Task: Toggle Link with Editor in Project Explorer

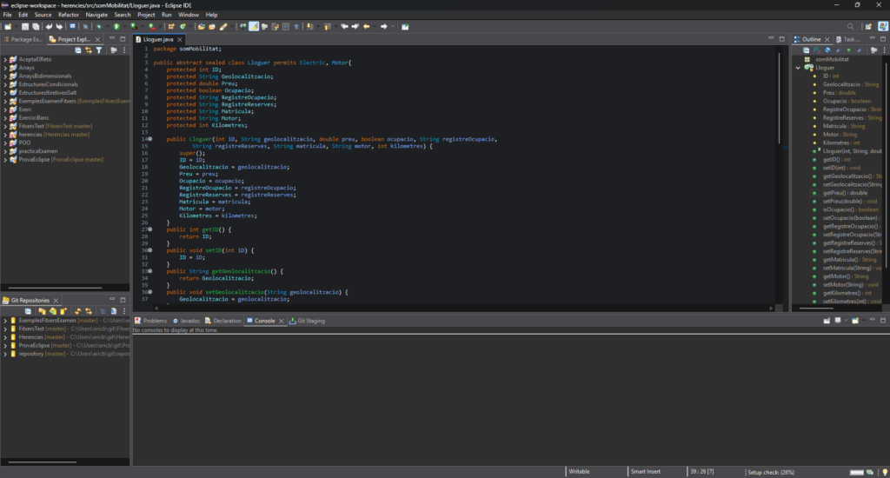Action: point(89,50)
